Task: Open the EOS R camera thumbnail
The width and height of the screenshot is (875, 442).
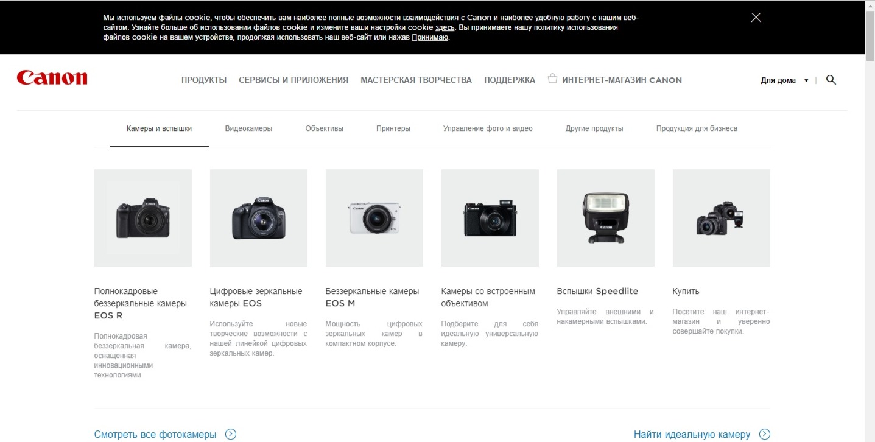Action: click(x=143, y=218)
